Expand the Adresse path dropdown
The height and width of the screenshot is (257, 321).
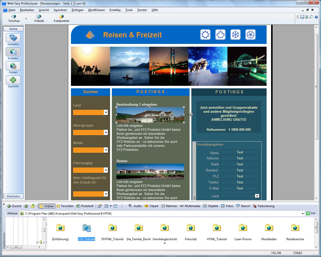303,213
